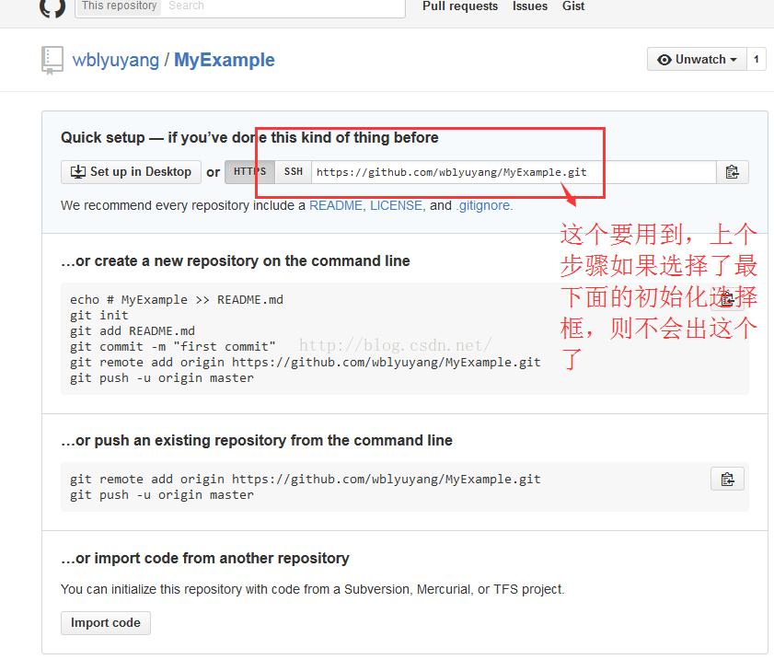Open Pull requests in the top nav
The width and height of the screenshot is (774, 671).
[460, 6]
